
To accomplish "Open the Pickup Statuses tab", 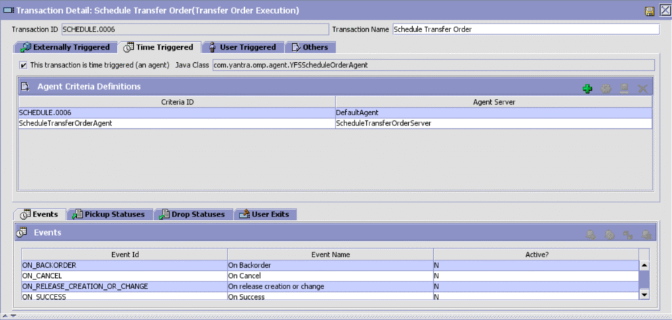I will click(111, 214).
